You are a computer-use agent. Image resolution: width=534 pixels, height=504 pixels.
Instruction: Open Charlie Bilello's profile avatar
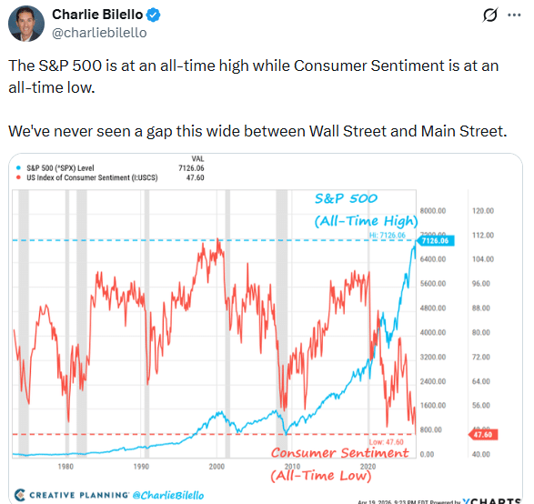pos(26,24)
